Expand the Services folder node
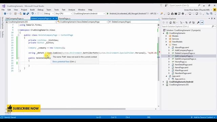This screenshot has height=122, width=217. tap(166, 39)
